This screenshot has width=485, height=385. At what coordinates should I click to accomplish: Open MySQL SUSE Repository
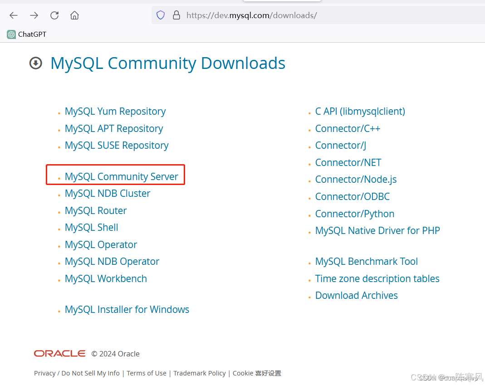(117, 146)
